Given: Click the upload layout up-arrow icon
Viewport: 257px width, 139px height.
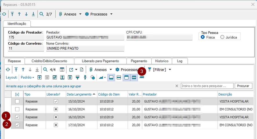Looking at the screenshot, I should [x=62, y=77].
